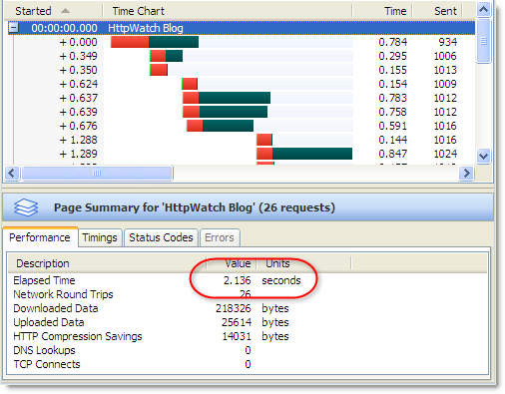Click the horizontal scrollbar left arrow
Image resolution: width=505 pixels, height=394 pixels.
pos(12,174)
